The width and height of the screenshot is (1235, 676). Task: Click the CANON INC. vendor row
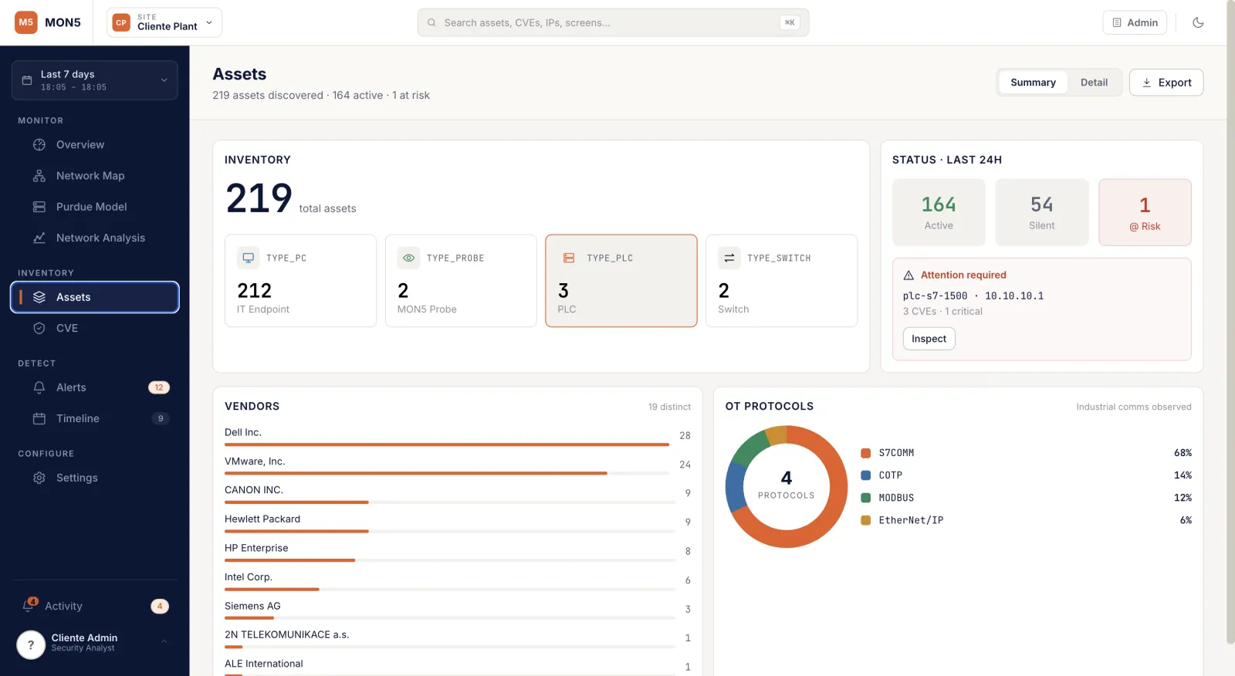click(458, 494)
